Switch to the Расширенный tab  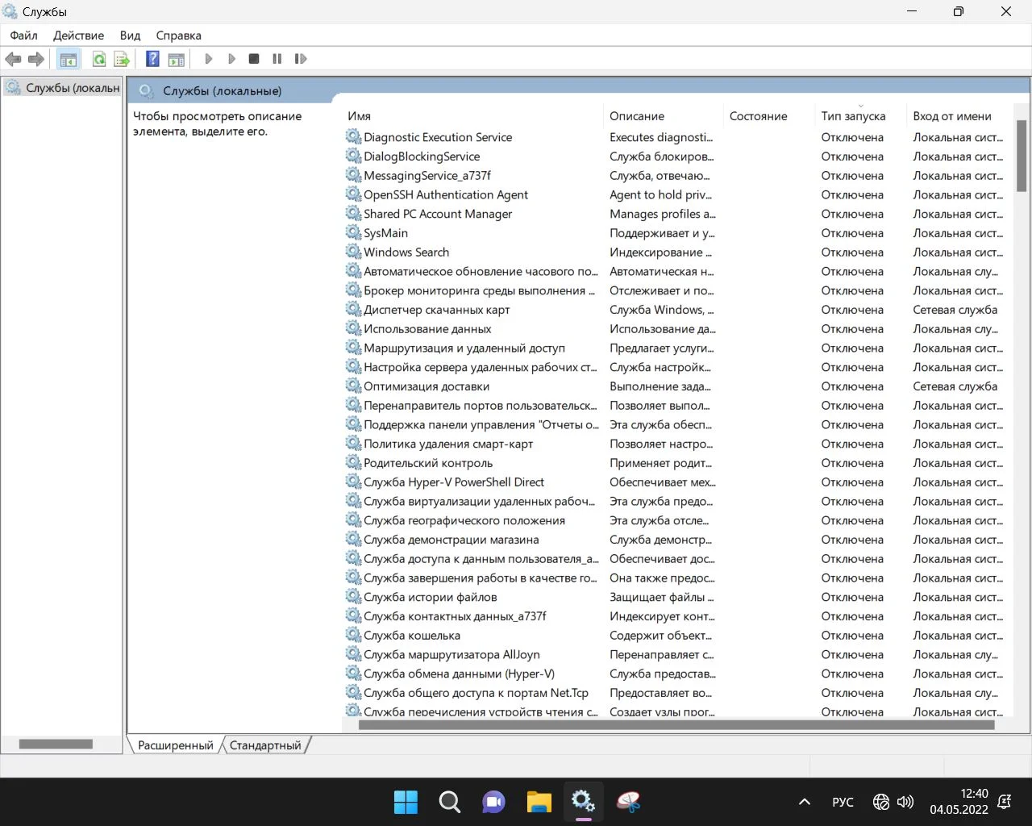click(x=176, y=745)
